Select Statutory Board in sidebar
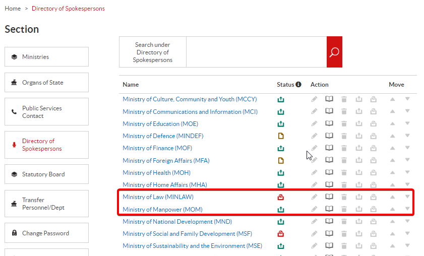The height and width of the screenshot is (256, 424). (x=46, y=174)
